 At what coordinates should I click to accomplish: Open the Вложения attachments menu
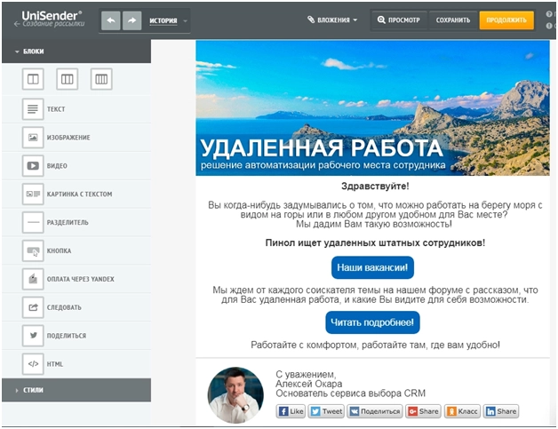click(x=332, y=20)
